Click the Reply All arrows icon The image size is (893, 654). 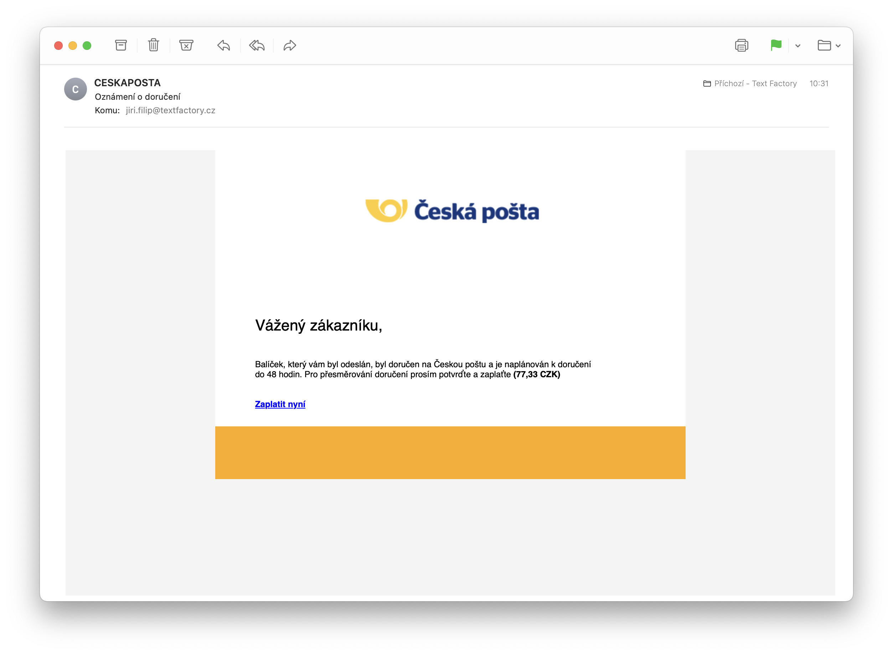[x=257, y=46]
